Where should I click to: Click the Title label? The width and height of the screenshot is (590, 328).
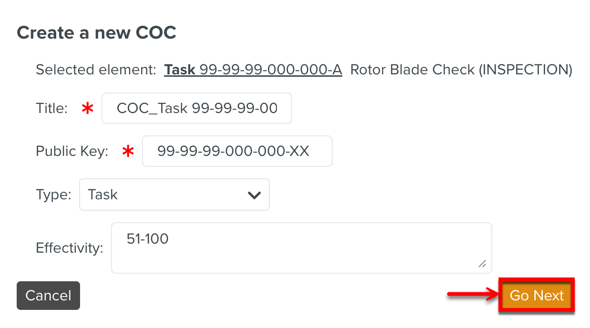pyautogui.click(x=51, y=109)
